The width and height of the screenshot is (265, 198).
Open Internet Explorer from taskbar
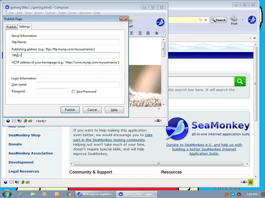[x=21, y=194]
